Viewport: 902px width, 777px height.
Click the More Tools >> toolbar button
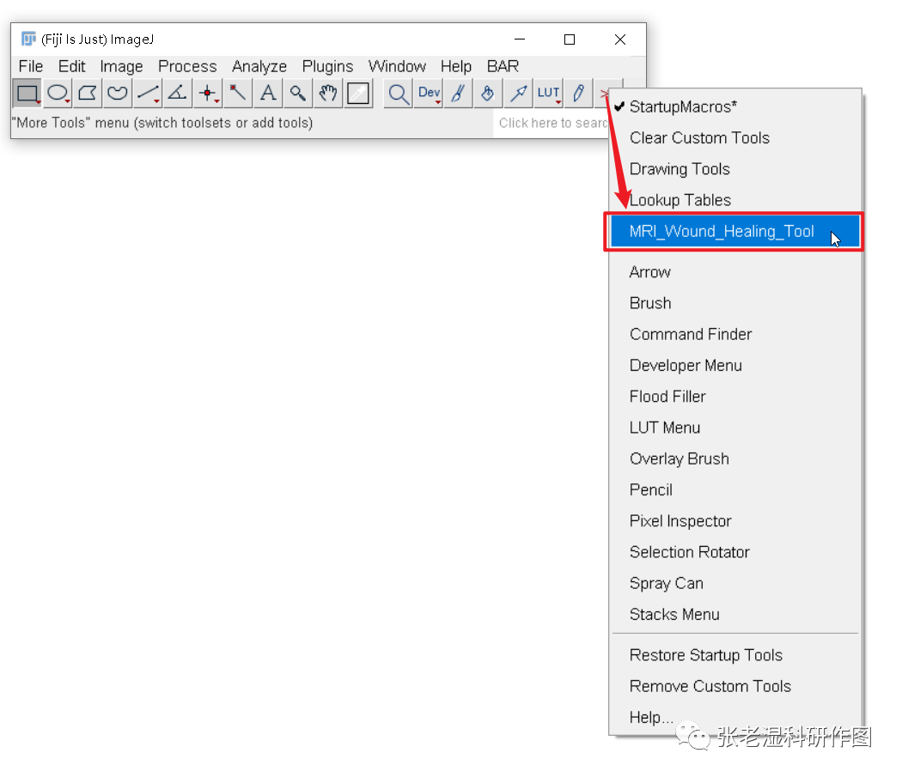(x=602, y=94)
